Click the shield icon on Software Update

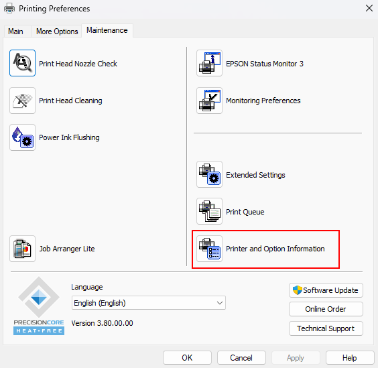(298, 290)
